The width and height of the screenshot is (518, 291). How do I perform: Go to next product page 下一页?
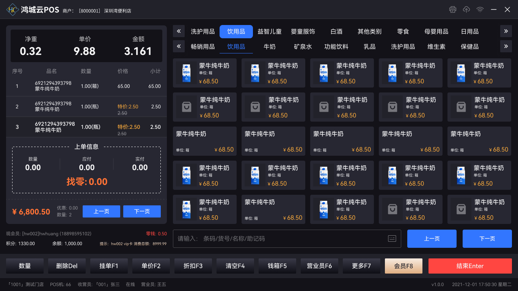point(487,239)
